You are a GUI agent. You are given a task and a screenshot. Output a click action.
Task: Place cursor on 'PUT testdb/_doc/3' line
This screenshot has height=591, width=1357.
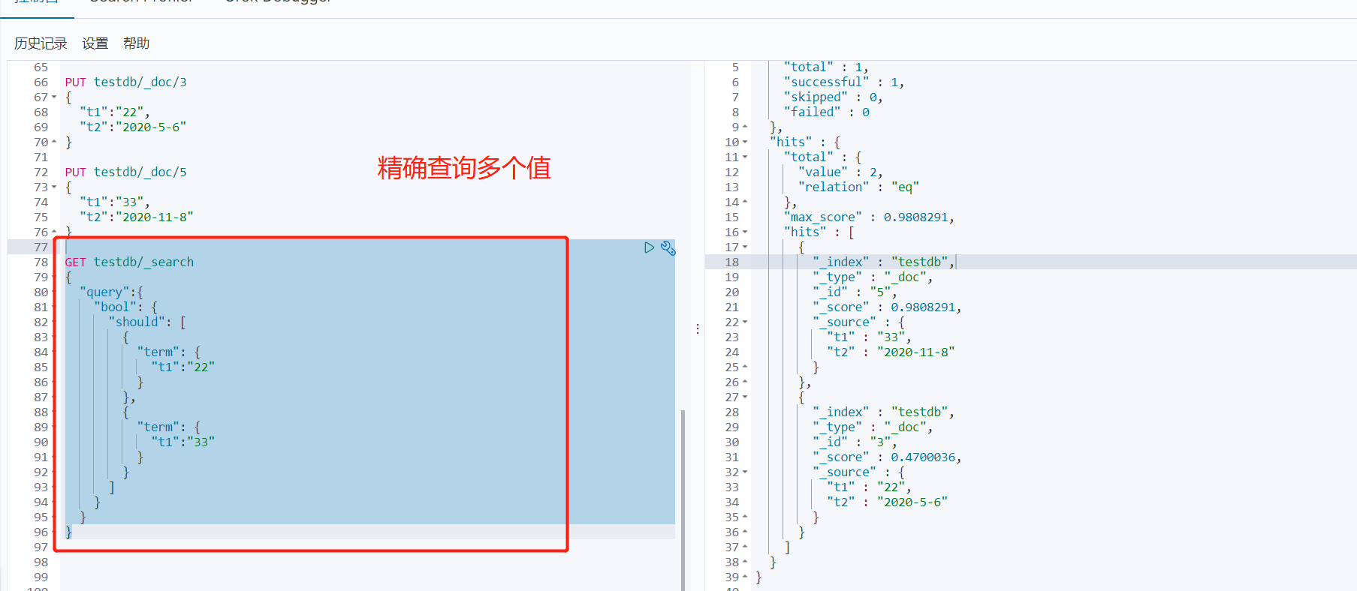pos(125,82)
